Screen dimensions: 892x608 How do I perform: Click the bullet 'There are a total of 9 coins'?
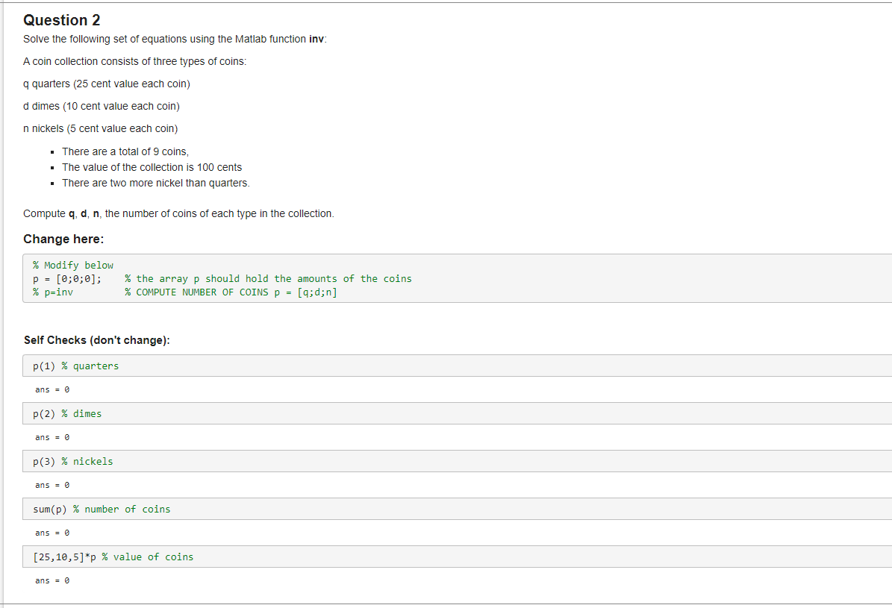tap(125, 151)
